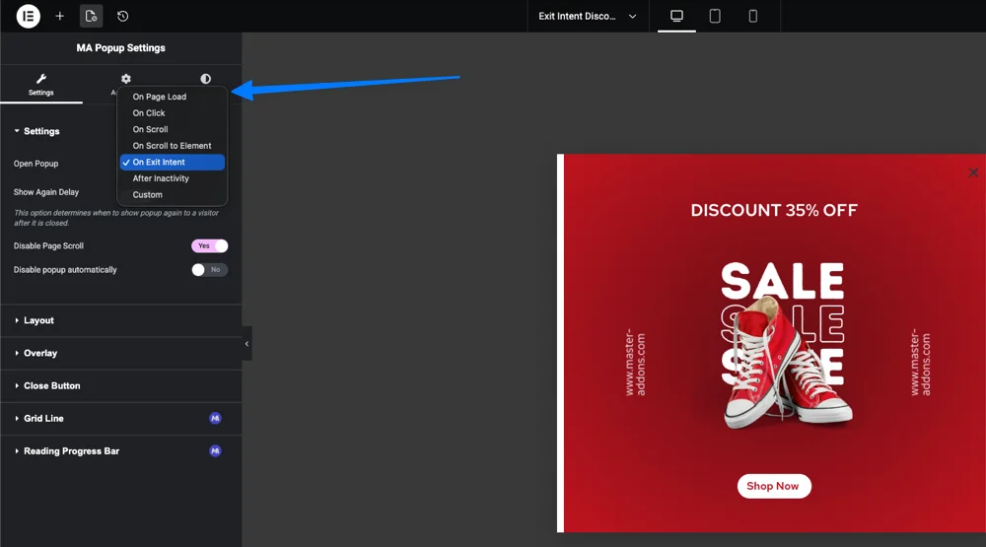Choose On Scroll trigger option
Screen dimensions: 986x547
[x=173, y=129]
